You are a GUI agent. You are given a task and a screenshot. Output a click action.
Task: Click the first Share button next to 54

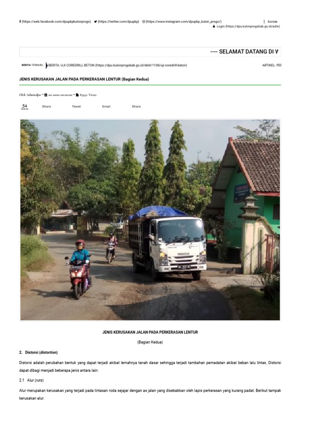click(x=46, y=106)
